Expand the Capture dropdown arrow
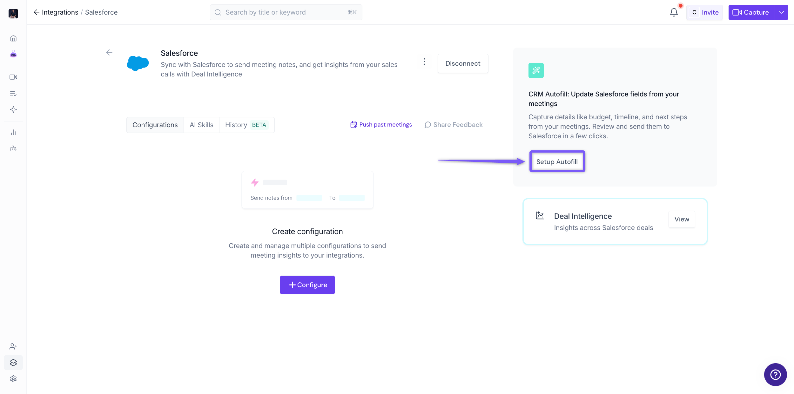The width and height of the screenshot is (794, 394). pyautogui.click(x=781, y=12)
